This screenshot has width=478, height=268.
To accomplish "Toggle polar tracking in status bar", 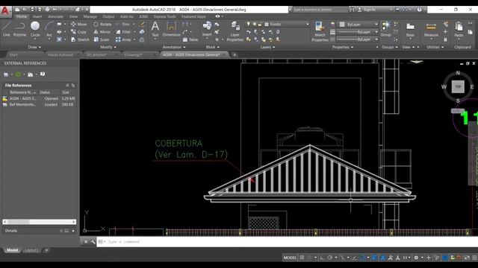I will point(330,258).
